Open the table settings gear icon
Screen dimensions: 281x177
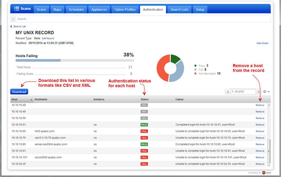265,91
